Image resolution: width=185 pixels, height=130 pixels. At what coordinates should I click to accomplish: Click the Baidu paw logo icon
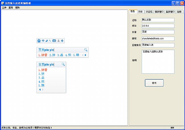pos(39,41)
